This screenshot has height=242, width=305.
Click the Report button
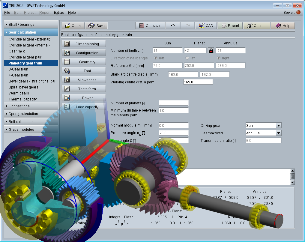(230, 26)
